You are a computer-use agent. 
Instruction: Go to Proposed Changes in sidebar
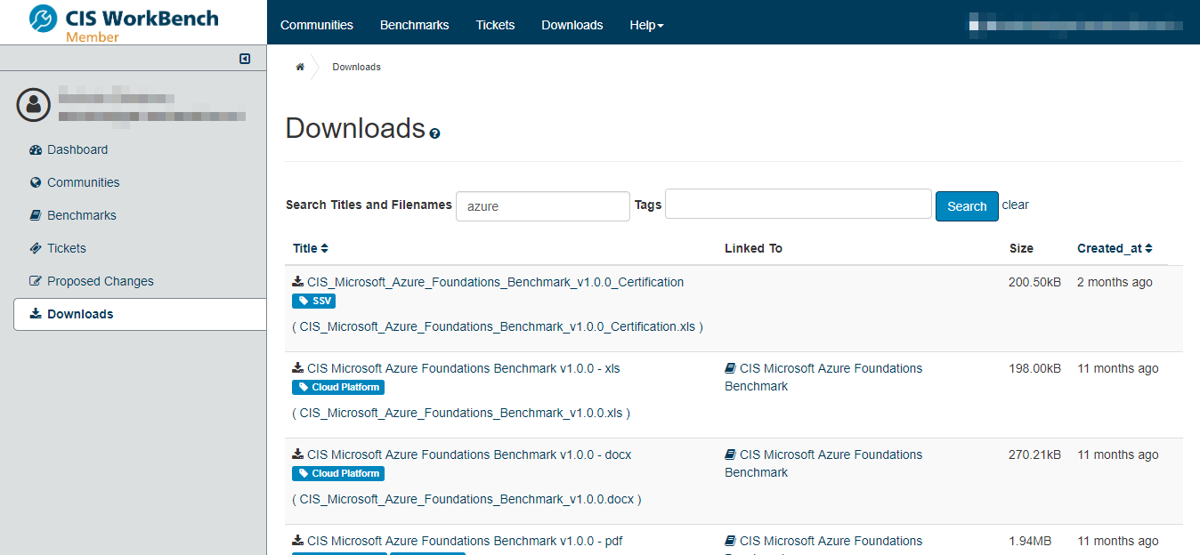101,281
